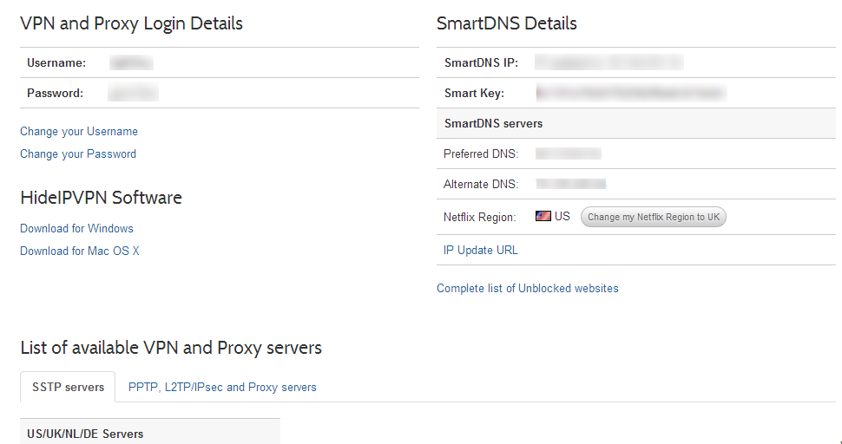
Task: Click the blurred Smart Key value
Action: (x=632, y=93)
